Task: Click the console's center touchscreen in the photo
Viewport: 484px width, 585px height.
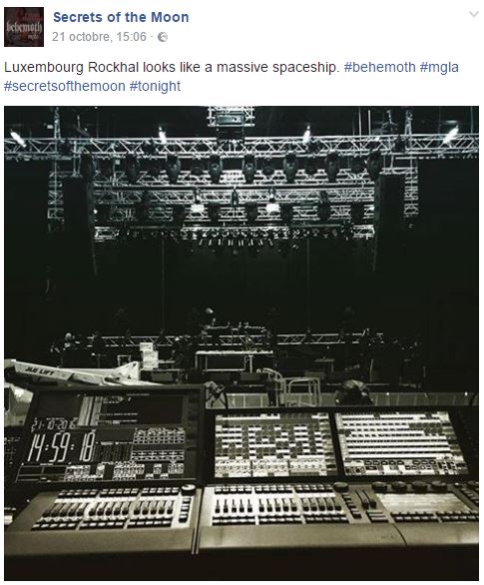Action: point(274,444)
